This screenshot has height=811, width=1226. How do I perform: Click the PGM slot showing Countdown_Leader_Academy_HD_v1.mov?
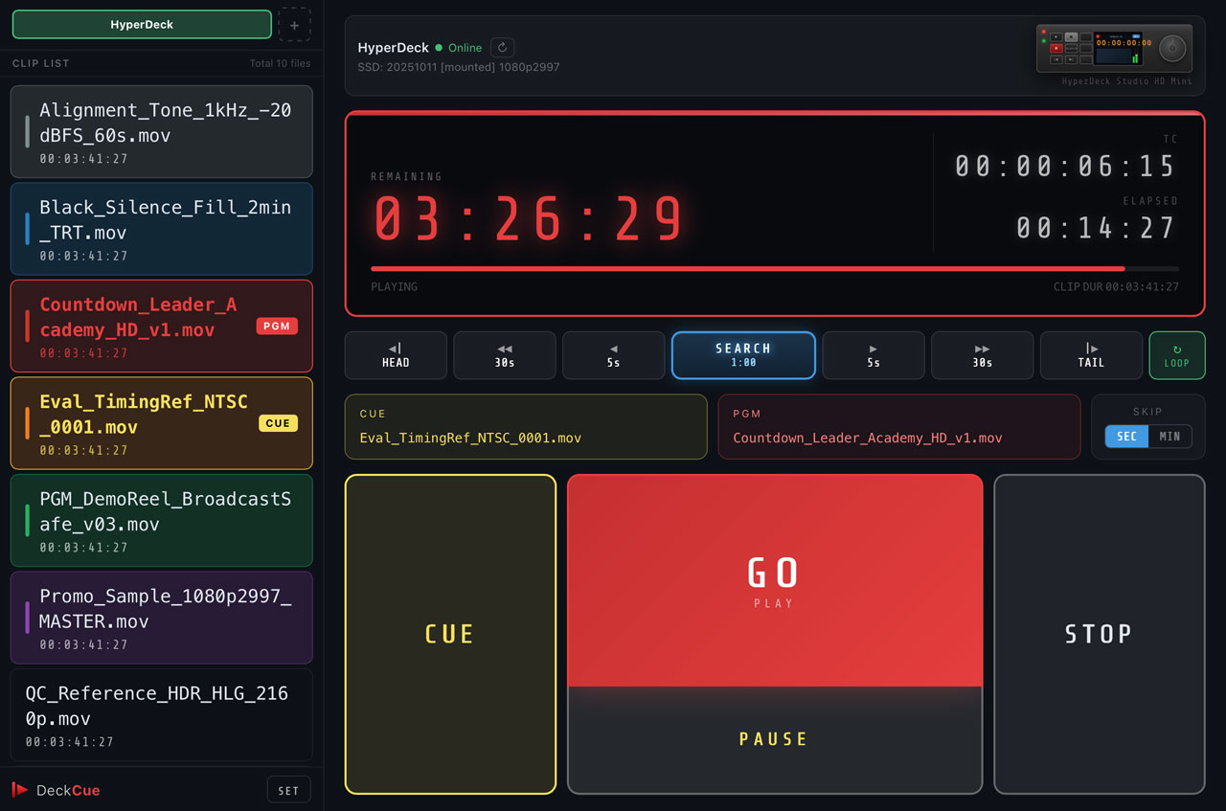[899, 427]
